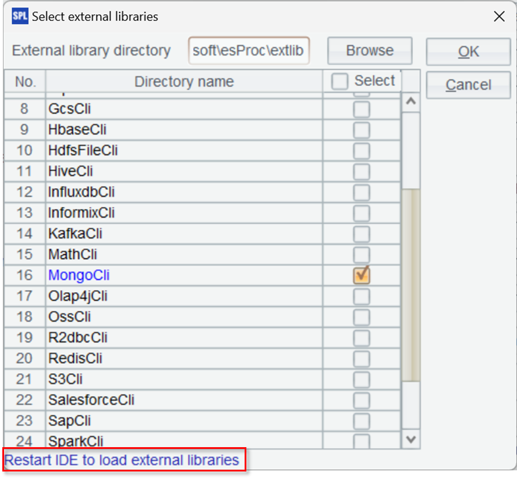The height and width of the screenshot is (479, 517).
Task: Tick the SparkCli checkbox
Action: click(361, 441)
